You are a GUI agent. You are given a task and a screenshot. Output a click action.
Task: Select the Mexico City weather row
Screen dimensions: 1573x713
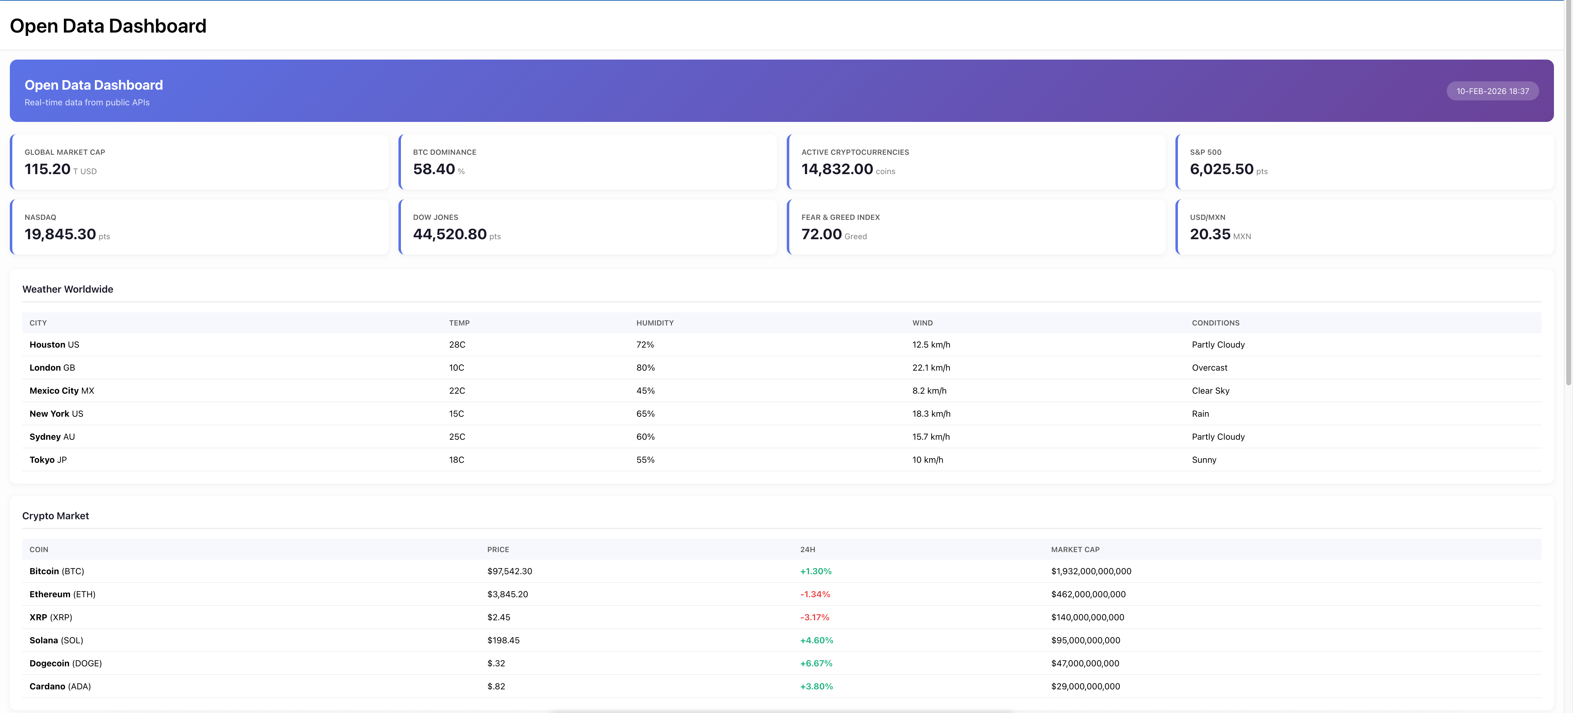[x=62, y=391]
